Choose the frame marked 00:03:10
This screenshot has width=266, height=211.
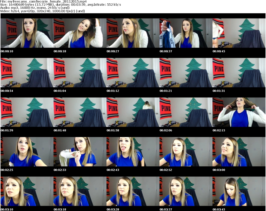pos(27,191)
